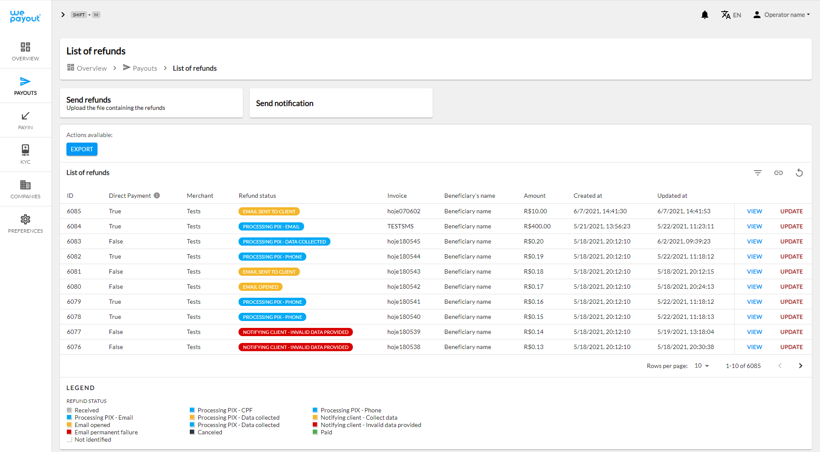Click PROCESSING PIX - DATA COLLECTED badge
Screen dimensions: 820x452
pos(284,242)
